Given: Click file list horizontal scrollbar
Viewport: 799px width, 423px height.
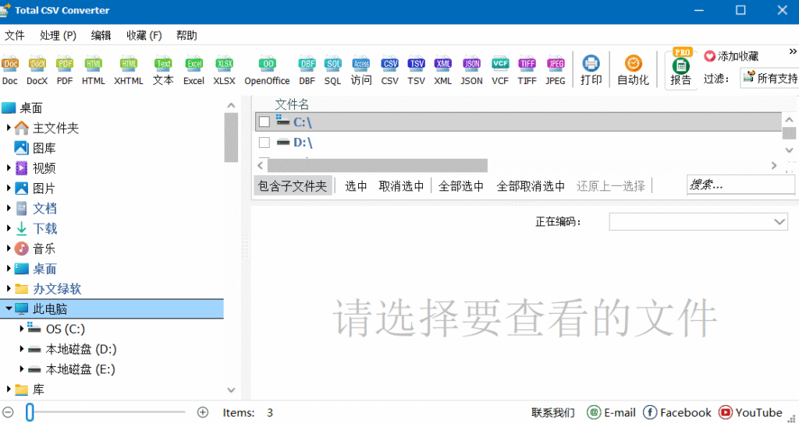Looking at the screenshot, I should pos(377,165).
